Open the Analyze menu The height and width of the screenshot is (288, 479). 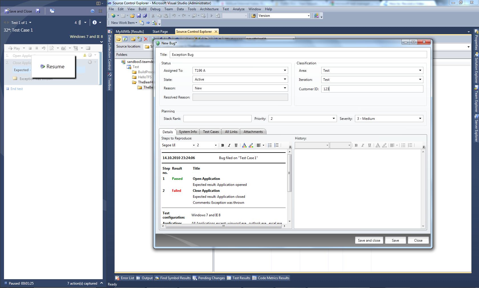239,9
